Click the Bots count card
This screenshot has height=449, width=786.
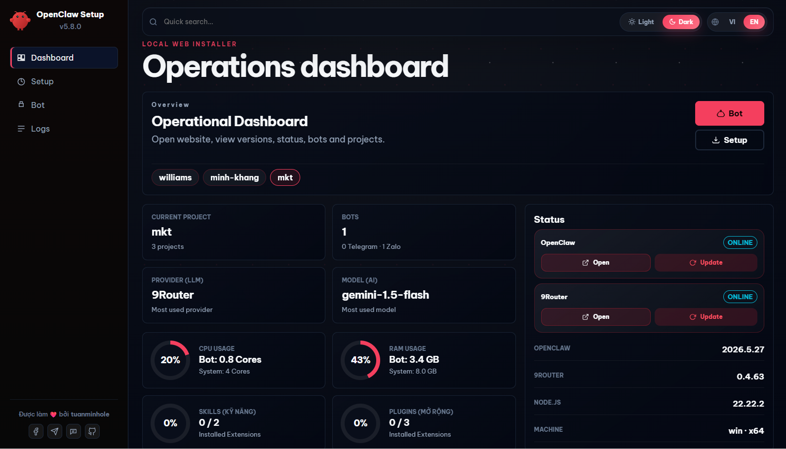click(x=424, y=232)
